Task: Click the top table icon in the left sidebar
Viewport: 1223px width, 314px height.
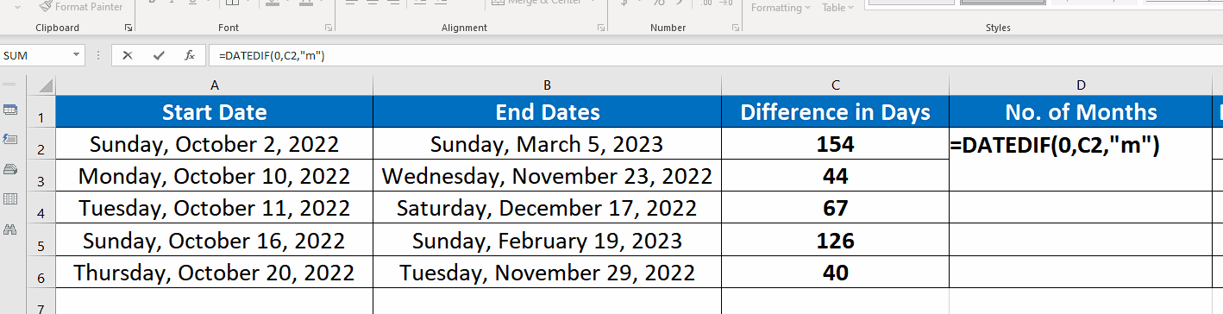Action: 10,110
